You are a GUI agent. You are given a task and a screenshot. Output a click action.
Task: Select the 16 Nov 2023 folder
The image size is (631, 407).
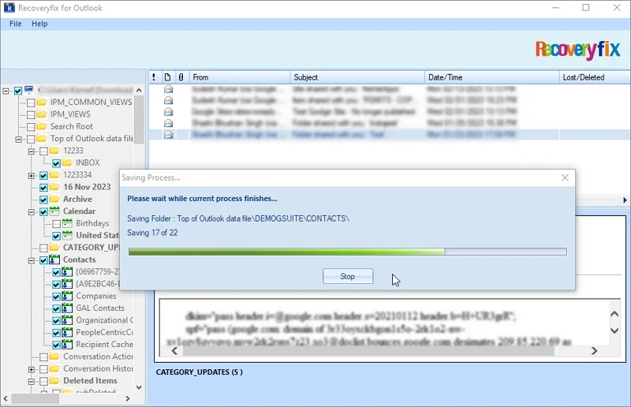click(x=87, y=187)
